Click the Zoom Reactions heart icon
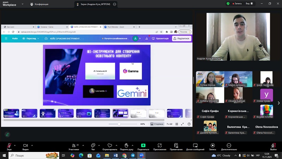This screenshot has height=159, width=282. pyautogui.click(x=110, y=145)
